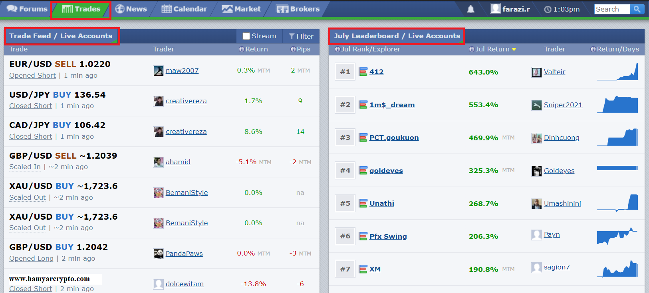View Valteir's return chart thumbnail

617,72
